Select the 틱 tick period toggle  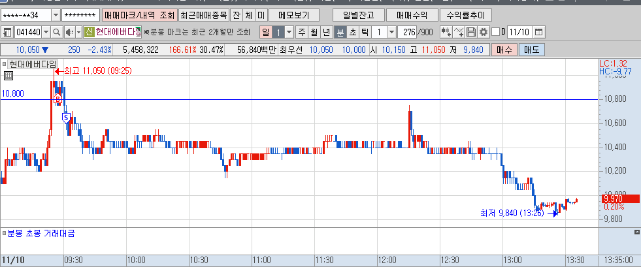[365, 32]
